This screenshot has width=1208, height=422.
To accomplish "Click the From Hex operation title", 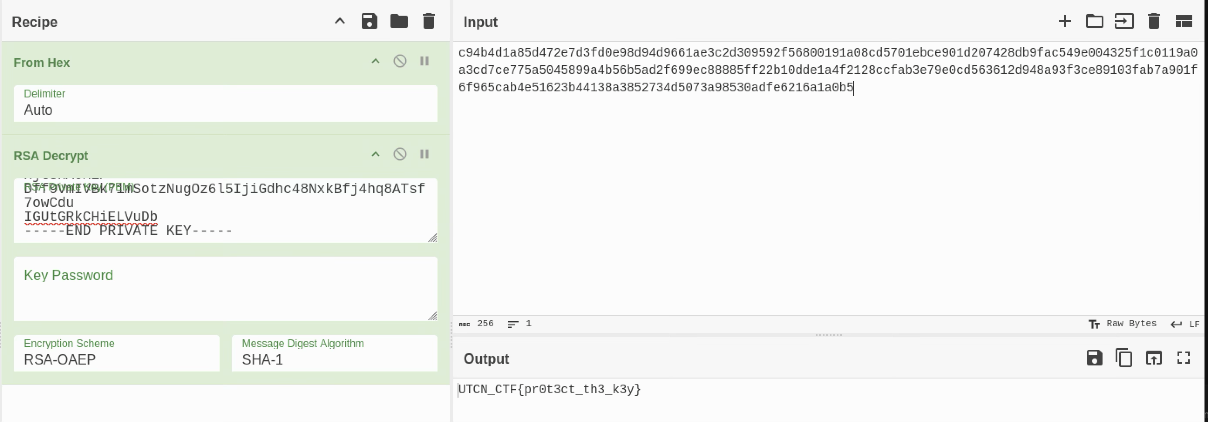I will coord(41,63).
